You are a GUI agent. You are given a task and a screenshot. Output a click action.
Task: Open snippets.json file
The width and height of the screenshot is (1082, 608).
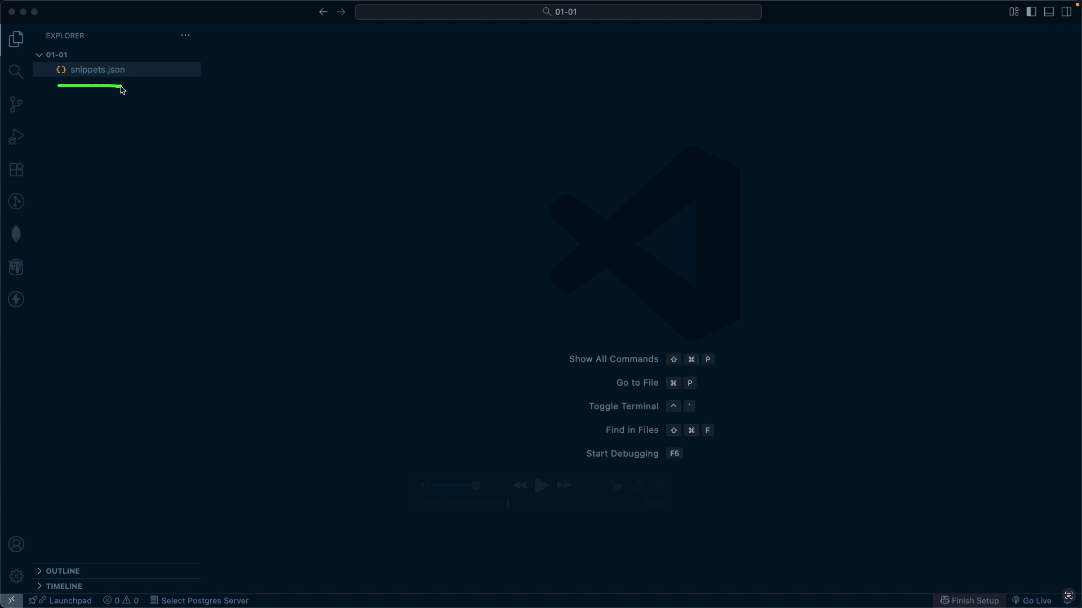click(97, 70)
